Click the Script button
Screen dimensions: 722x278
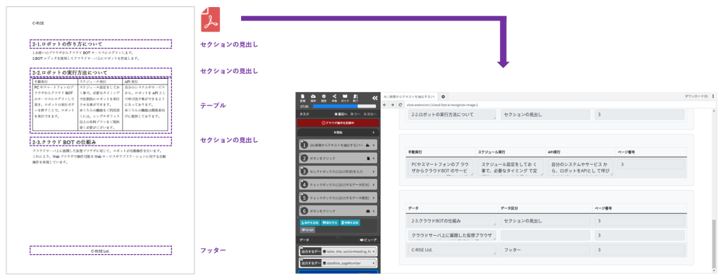[307, 229]
